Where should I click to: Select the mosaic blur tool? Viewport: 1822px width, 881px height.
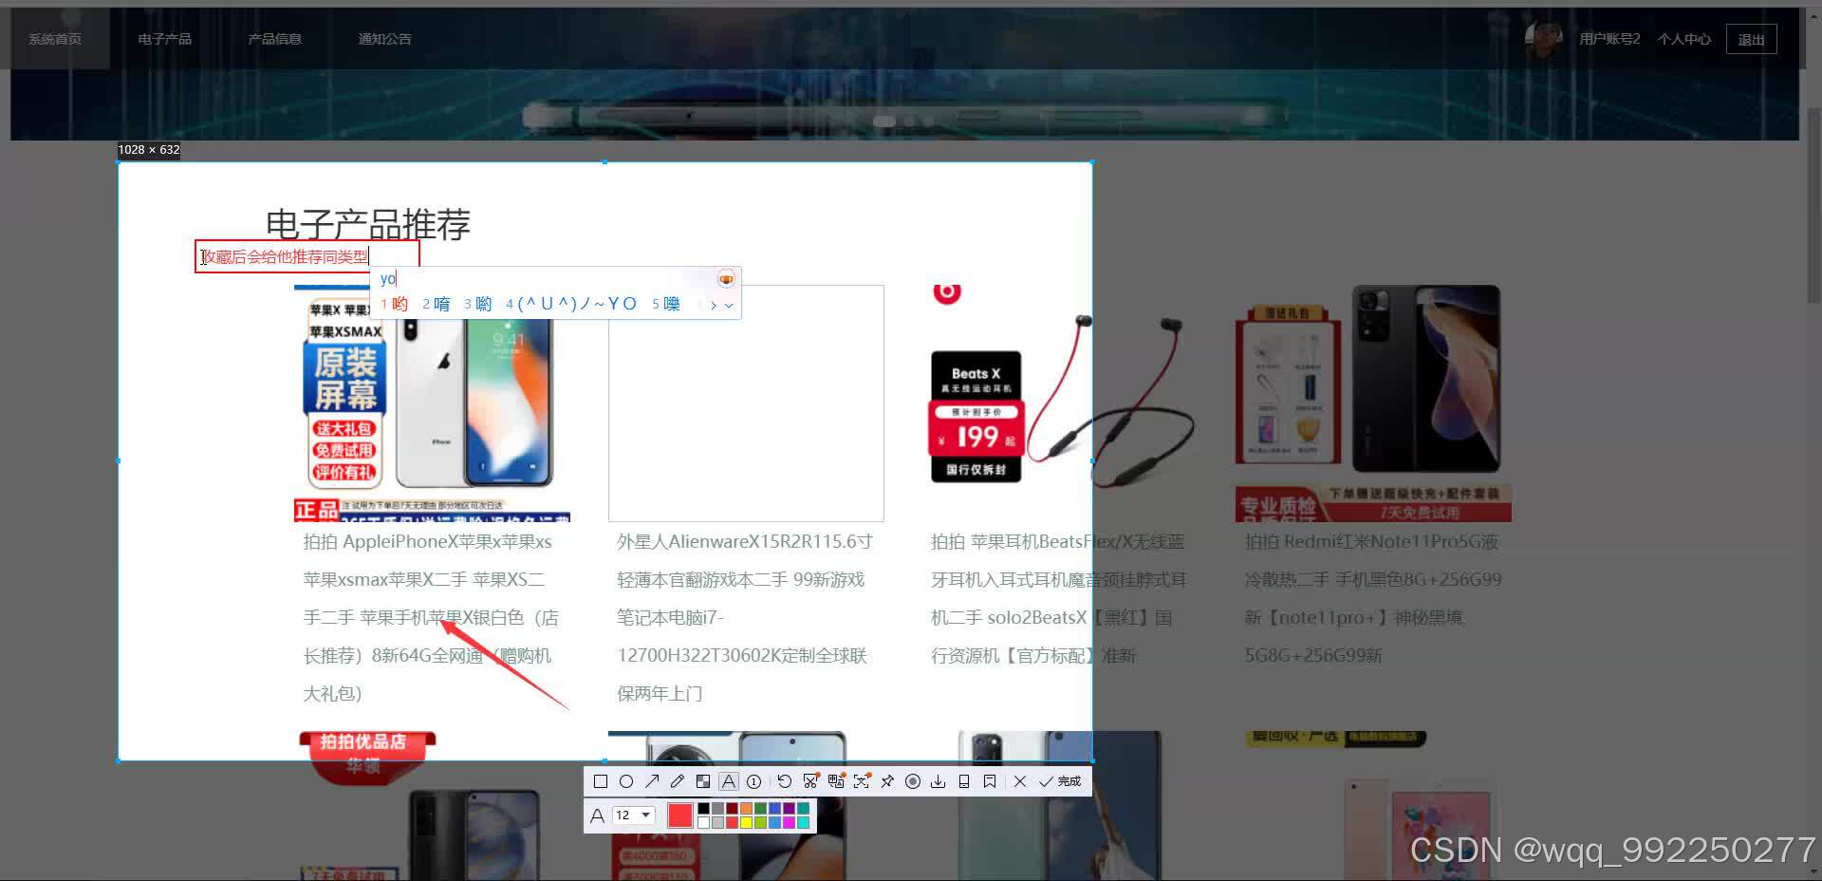[x=703, y=781]
